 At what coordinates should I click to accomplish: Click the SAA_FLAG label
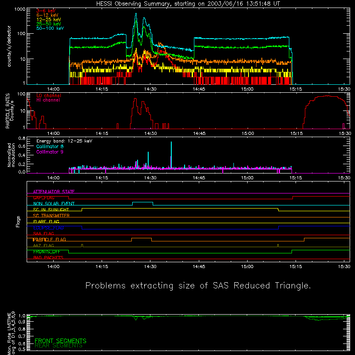coord(43,233)
